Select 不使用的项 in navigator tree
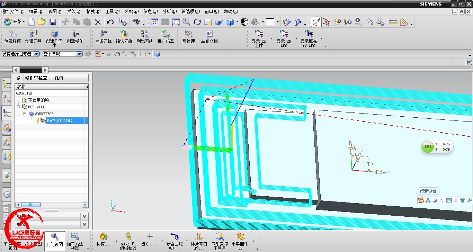 click(38, 100)
